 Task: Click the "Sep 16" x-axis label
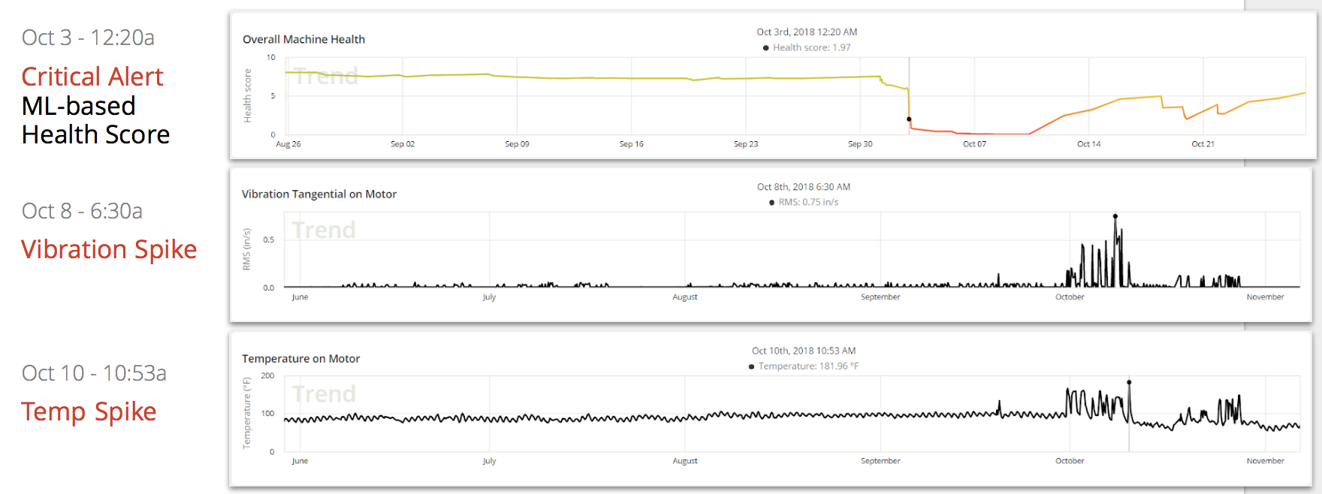click(x=632, y=144)
